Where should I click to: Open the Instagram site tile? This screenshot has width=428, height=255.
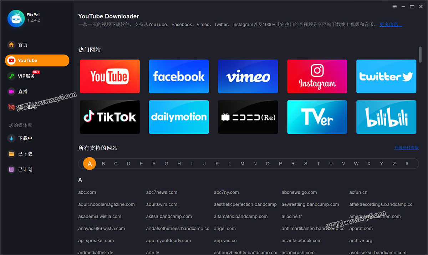pos(317,76)
